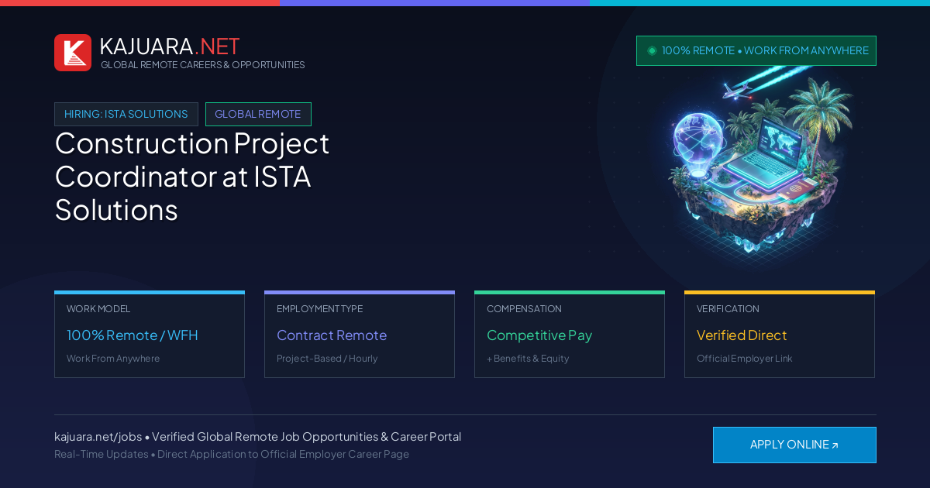Click the 'VERIFICATION' card label
930x488 pixels.
pos(728,309)
